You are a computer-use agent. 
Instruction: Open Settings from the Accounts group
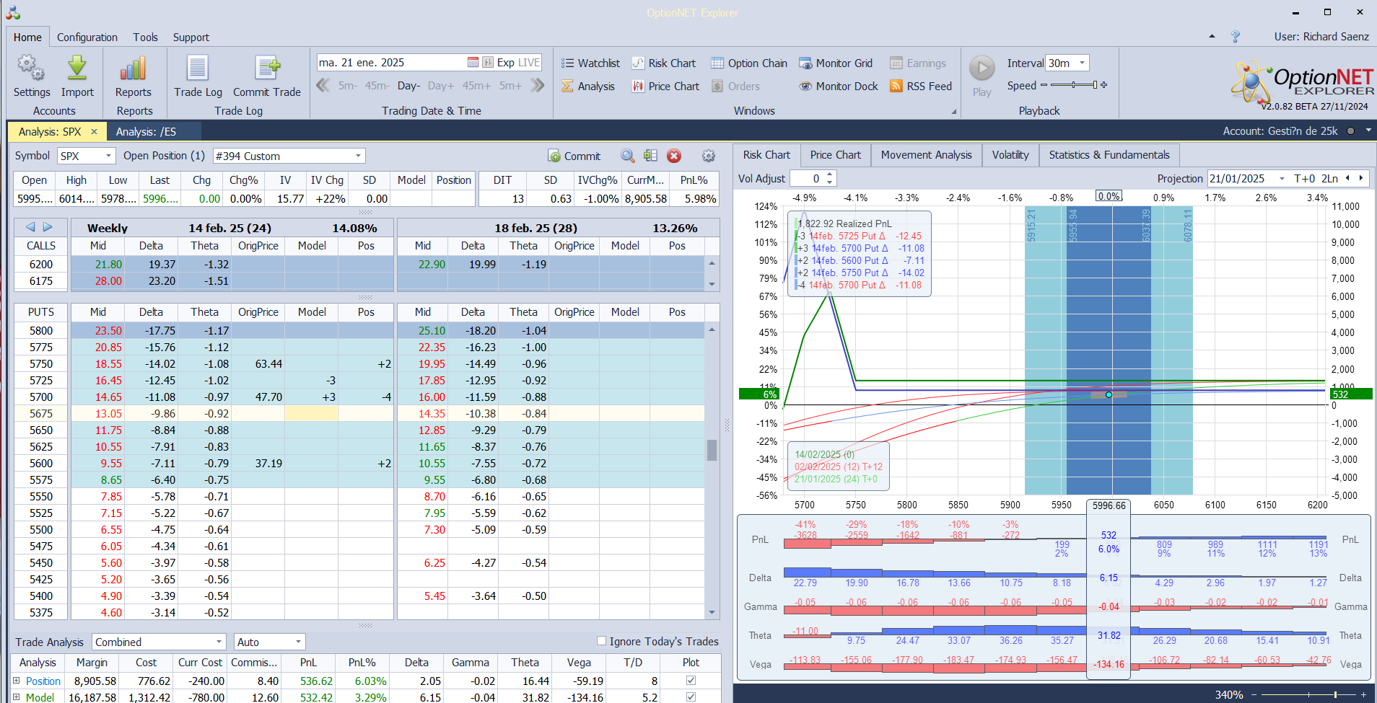click(x=32, y=76)
